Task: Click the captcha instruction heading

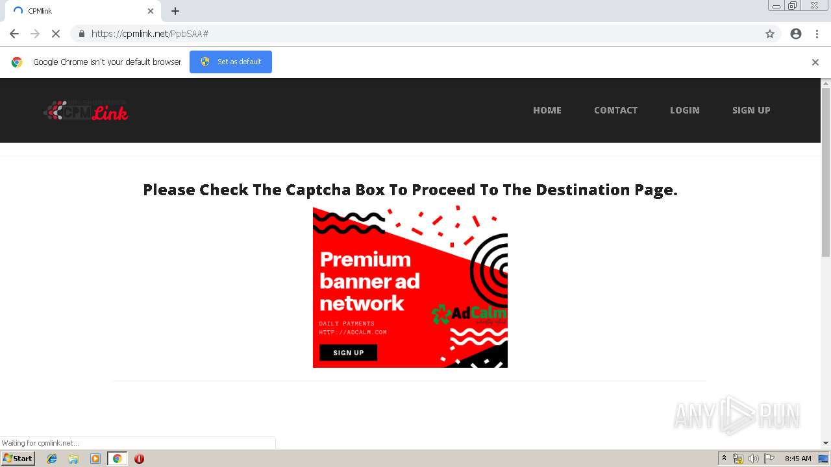Action: [410, 189]
